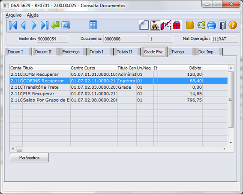The image size is (243, 194).
Task: Click the horizontal scroll right arrow
Action: pos(224,149)
